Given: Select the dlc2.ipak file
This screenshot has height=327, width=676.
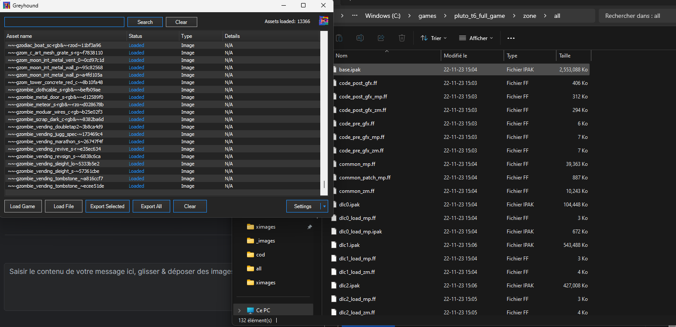Looking at the screenshot, I should coord(461,285).
